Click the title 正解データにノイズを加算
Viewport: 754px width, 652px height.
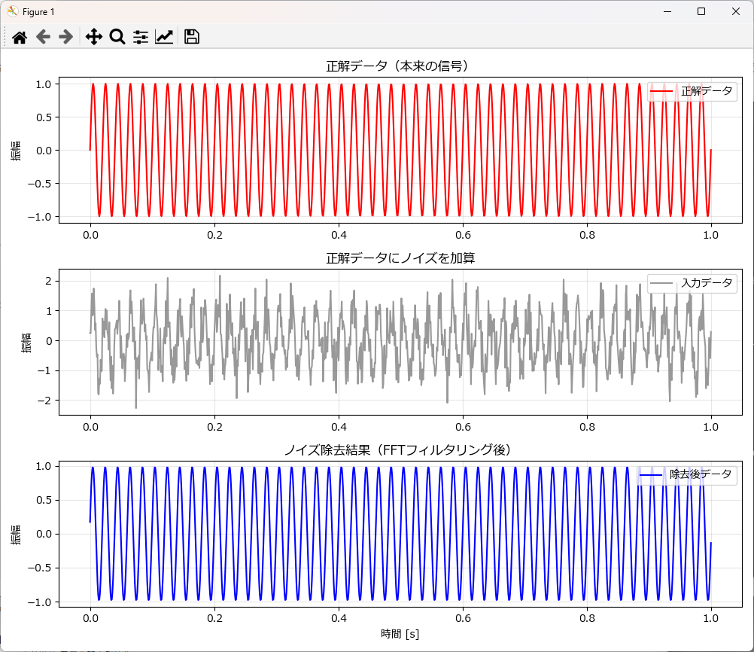tap(400, 258)
